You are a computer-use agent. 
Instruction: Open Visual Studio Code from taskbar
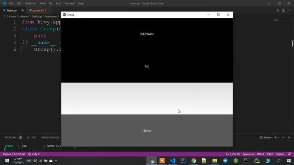(x=173, y=161)
